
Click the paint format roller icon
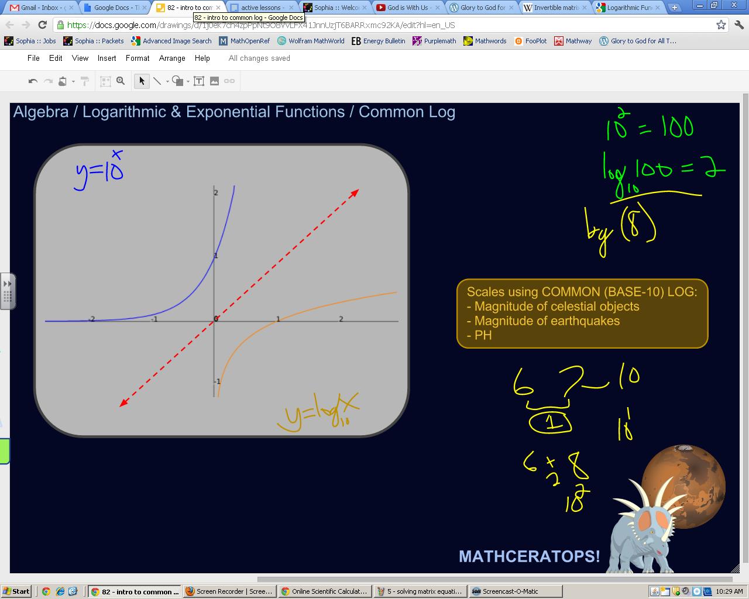click(x=84, y=81)
